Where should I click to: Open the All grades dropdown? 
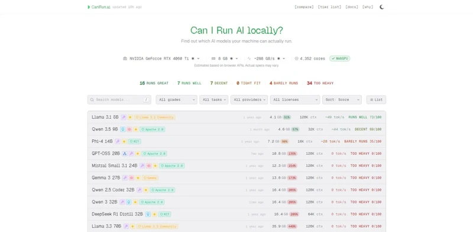pyautogui.click(x=176, y=100)
